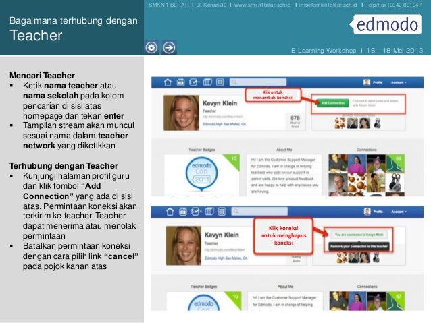Click Kevyn Klein name in upper profile
This screenshot has height=323, width=431.
coord(220,103)
